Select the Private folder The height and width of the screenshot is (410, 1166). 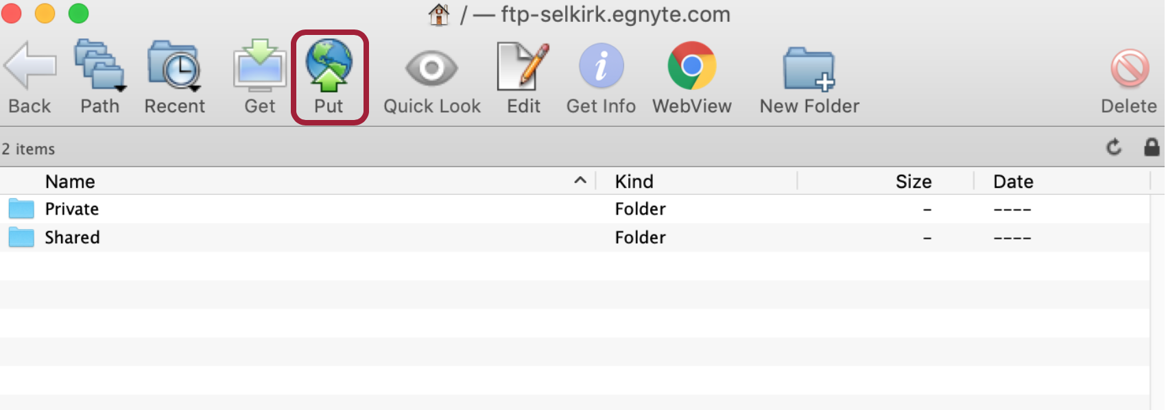coord(71,208)
